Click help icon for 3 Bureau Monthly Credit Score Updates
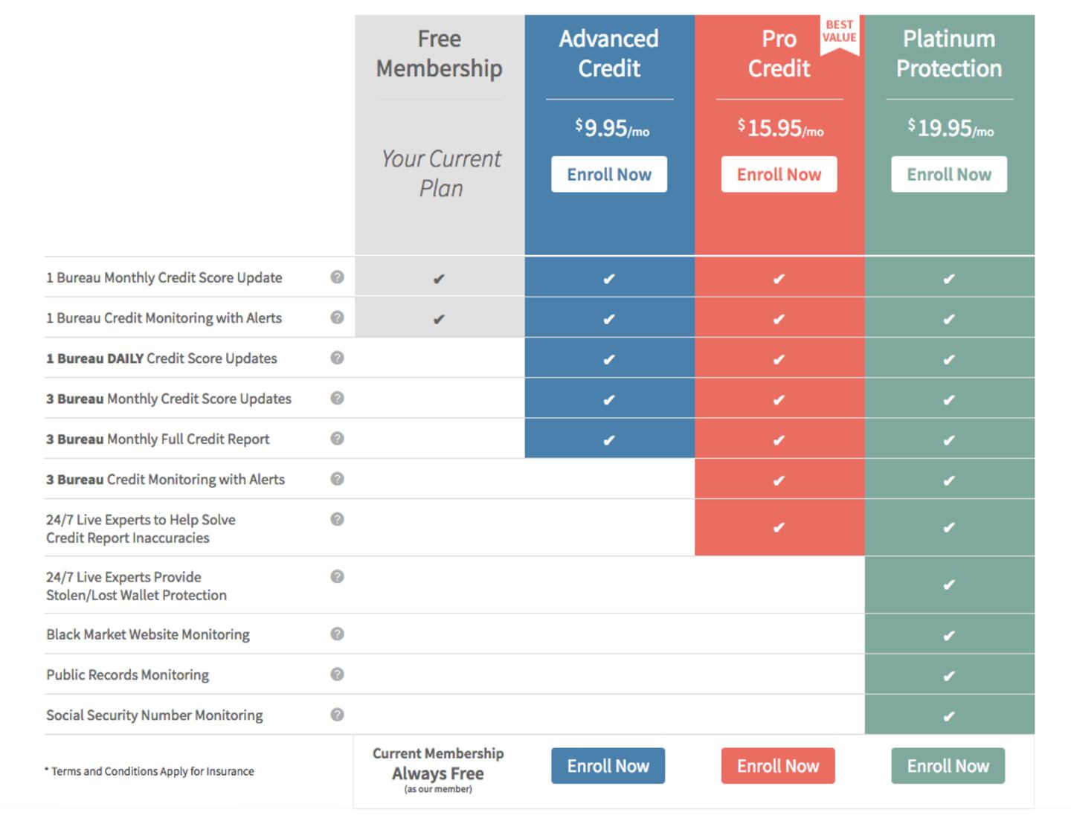Screen dimensions: 1071x821 coord(337,398)
